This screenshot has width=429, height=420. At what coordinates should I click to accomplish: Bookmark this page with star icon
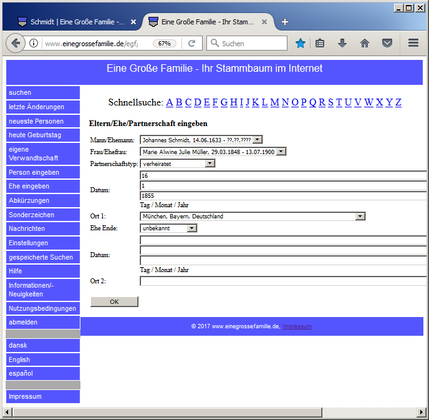coord(300,43)
